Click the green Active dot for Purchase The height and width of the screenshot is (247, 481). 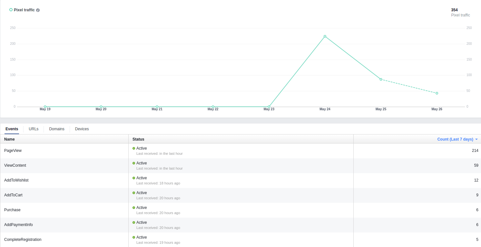tap(134, 208)
